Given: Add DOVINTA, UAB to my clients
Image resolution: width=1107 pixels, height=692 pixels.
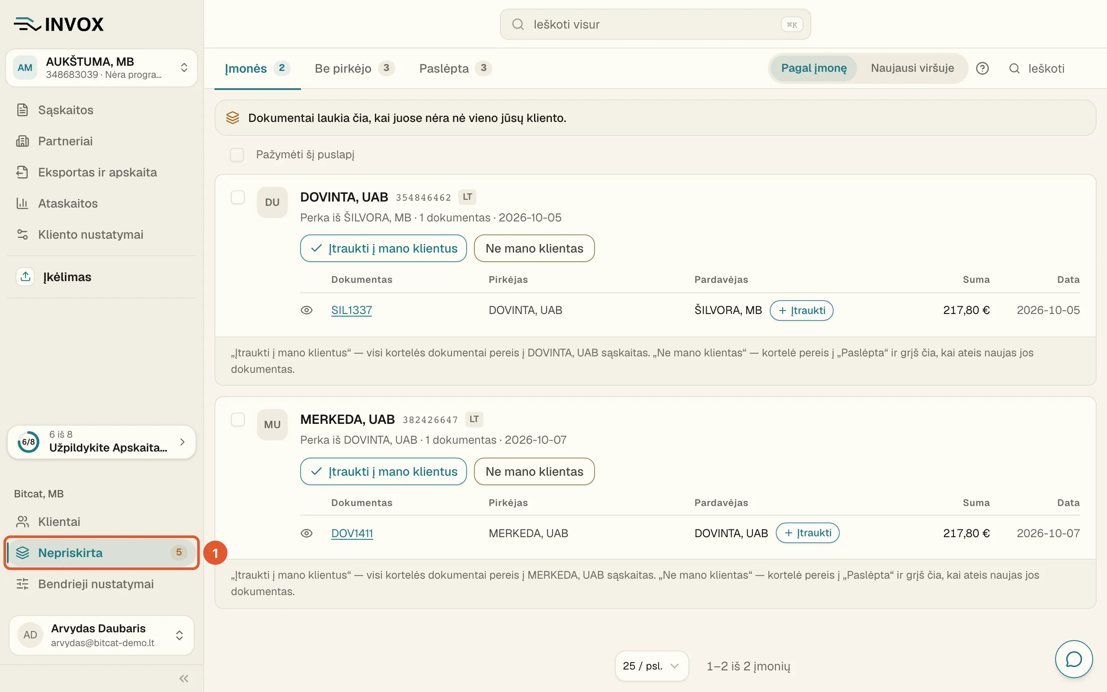Looking at the screenshot, I should click(x=383, y=249).
